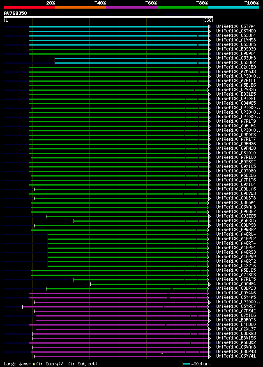Image resolution: width=263 pixels, height=367 pixels.
Task: Click the UniRef100_A7PE42 label
Action: pyautogui.click(x=236, y=311)
